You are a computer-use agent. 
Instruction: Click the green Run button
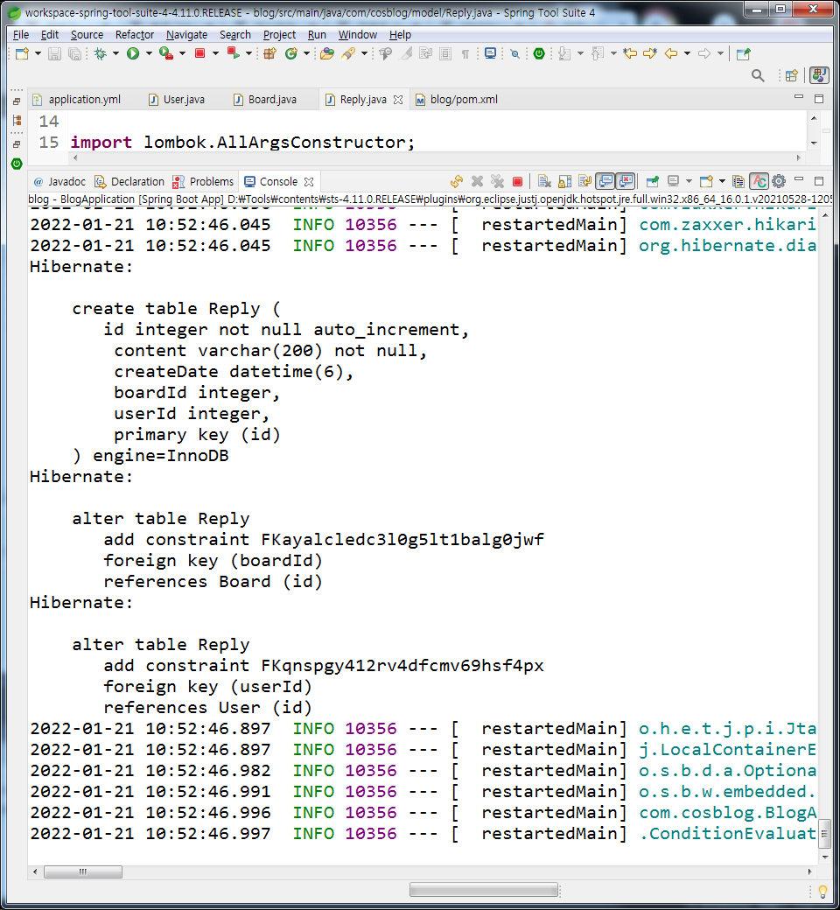(133, 54)
